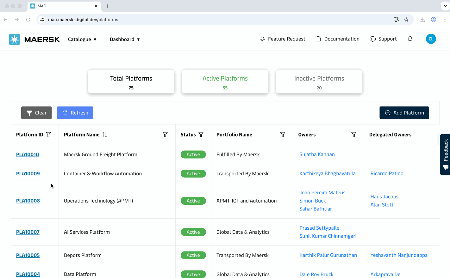Open owner Karthik Palur Gurunathan
This screenshot has width=450, height=278.
[x=328, y=255]
